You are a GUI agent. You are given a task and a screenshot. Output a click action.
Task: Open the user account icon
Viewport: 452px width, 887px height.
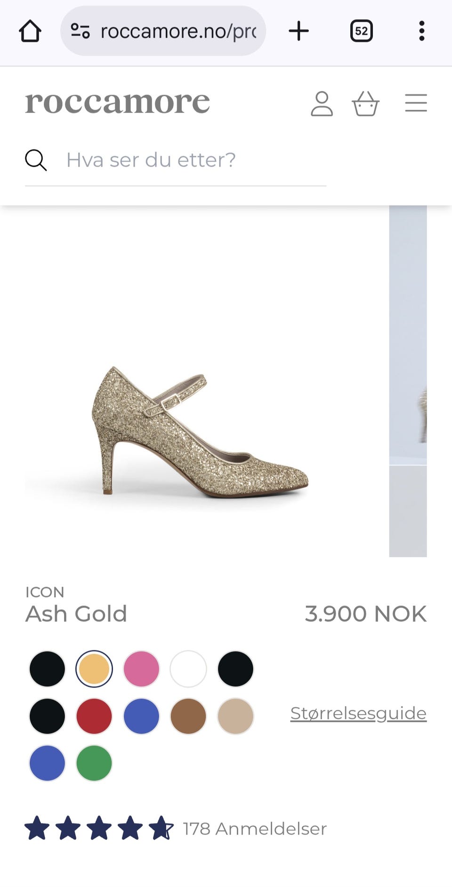[322, 104]
